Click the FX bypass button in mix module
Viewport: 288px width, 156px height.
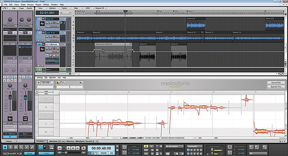pos(146,153)
